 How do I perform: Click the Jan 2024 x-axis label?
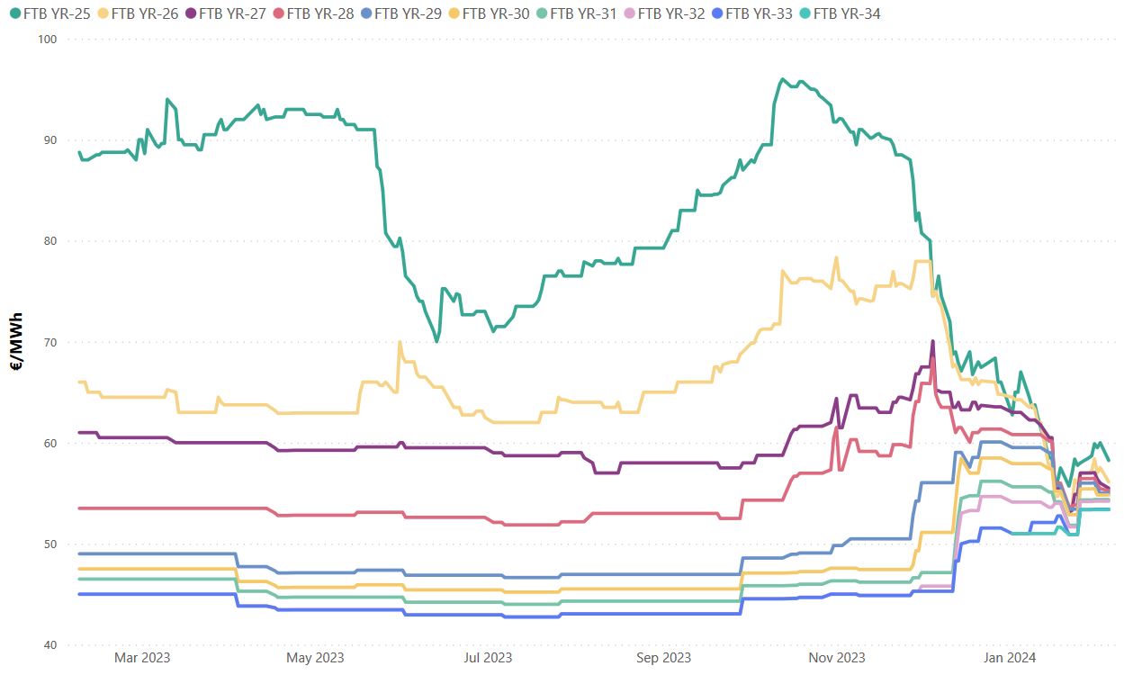[1010, 658]
